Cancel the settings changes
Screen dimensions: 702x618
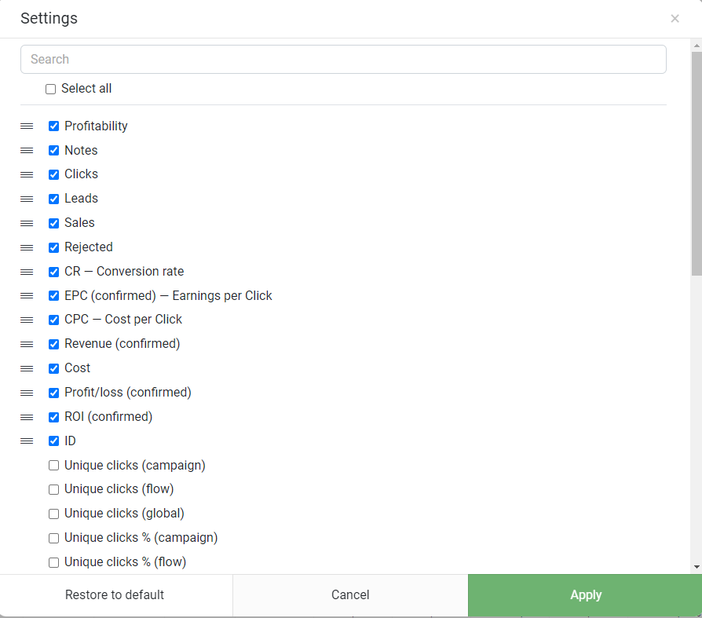pyautogui.click(x=350, y=595)
